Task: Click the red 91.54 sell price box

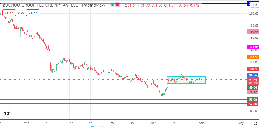Action: [x=9, y=13]
